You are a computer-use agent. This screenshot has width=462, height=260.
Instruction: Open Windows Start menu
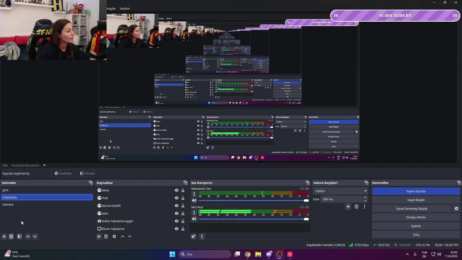[x=172, y=254]
